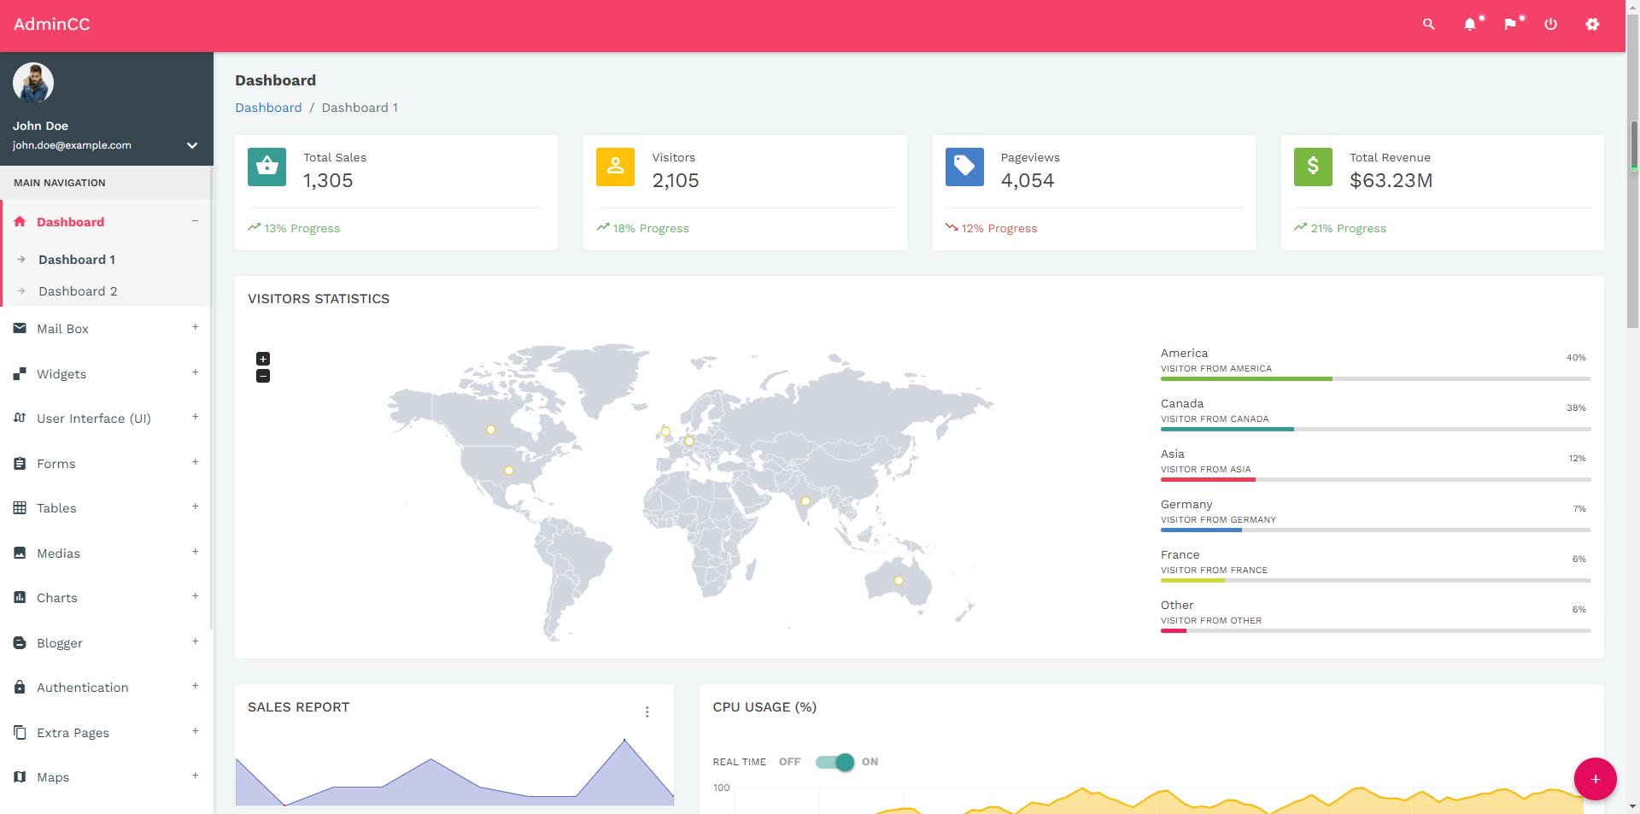Expand Forms plus sign
Viewport: 1640px width, 814px height.
[195, 462]
